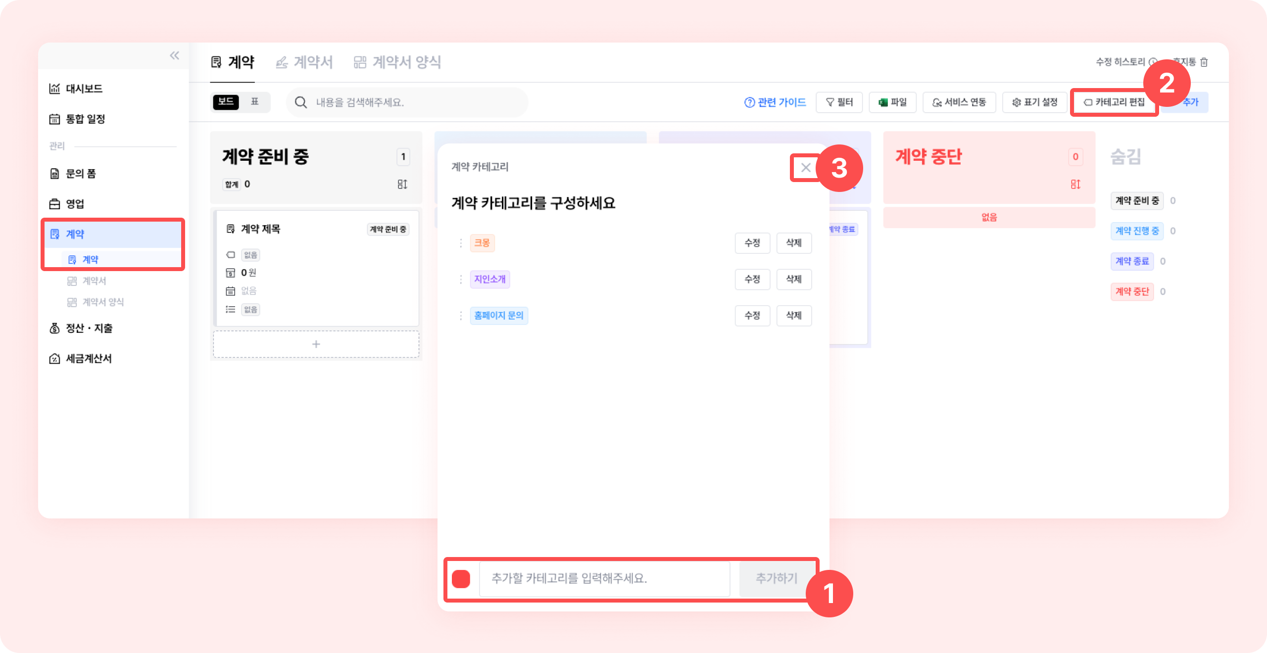Pick the red category color swatch

pyautogui.click(x=461, y=579)
